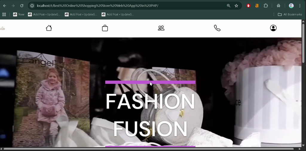Click the right arrow of horizontal scrollbar
Screen dimensions: 306x151
300,149
